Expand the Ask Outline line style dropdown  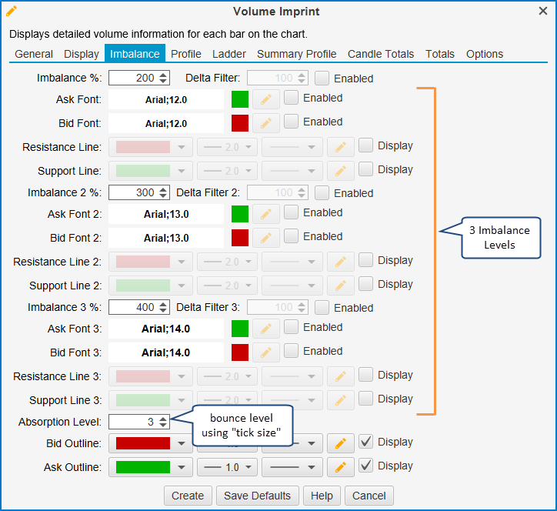pos(291,467)
